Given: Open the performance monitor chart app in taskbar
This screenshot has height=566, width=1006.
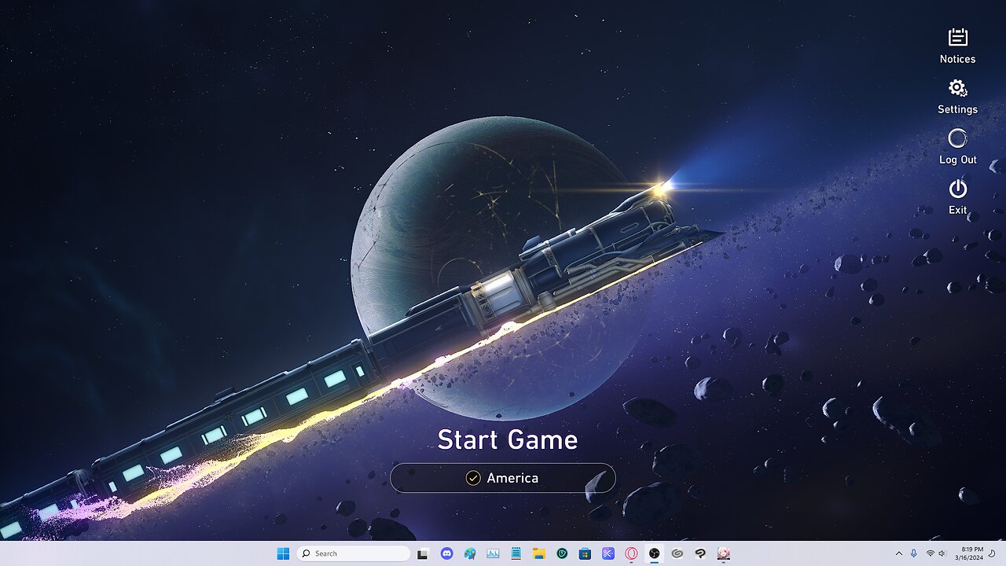Looking at the screenshot, I should pyautogui.click(x=493, y=553).
